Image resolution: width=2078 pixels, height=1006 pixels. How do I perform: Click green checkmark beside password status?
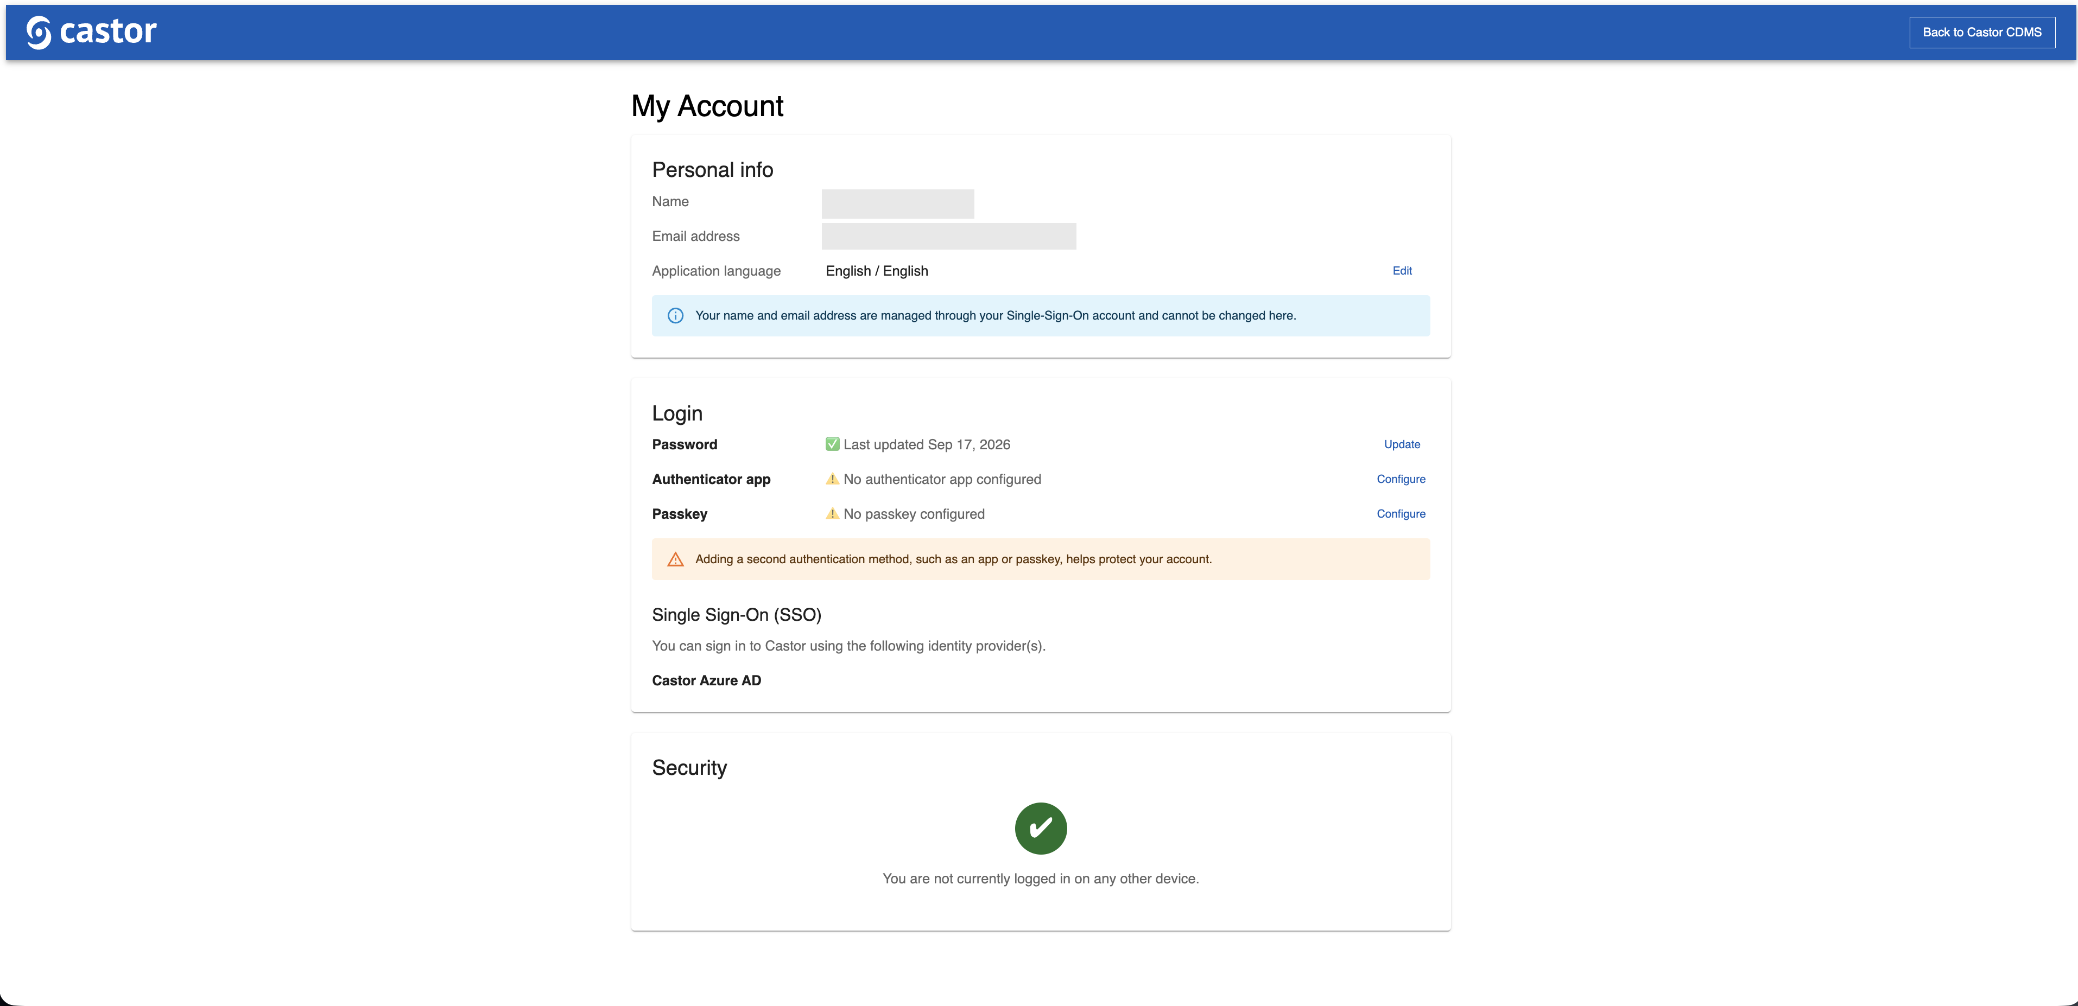pos(833,444)
